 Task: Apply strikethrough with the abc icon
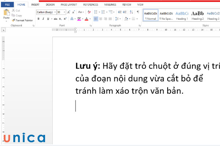55,19
